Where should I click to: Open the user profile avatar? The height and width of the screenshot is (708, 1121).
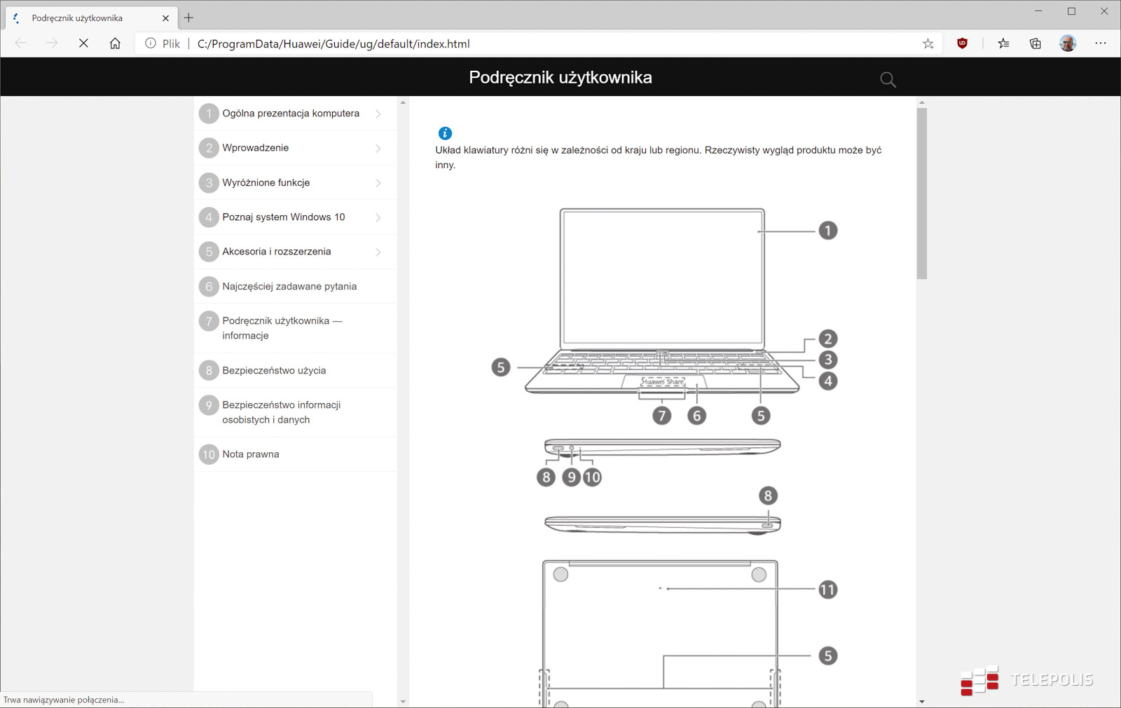coord(1067,43)
